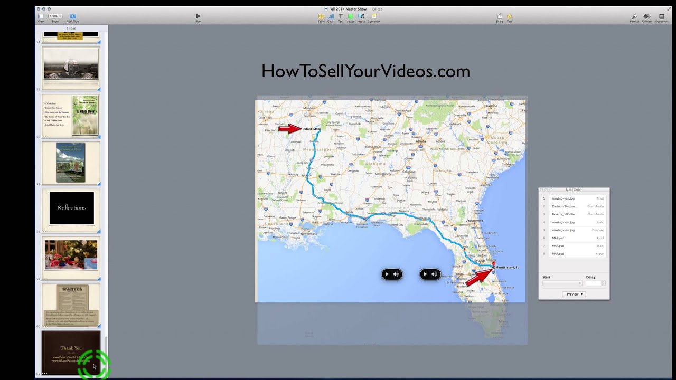Click the Preview button in Build Order
Viewport: 676px width, 380px height.
(x=574, y=294)
